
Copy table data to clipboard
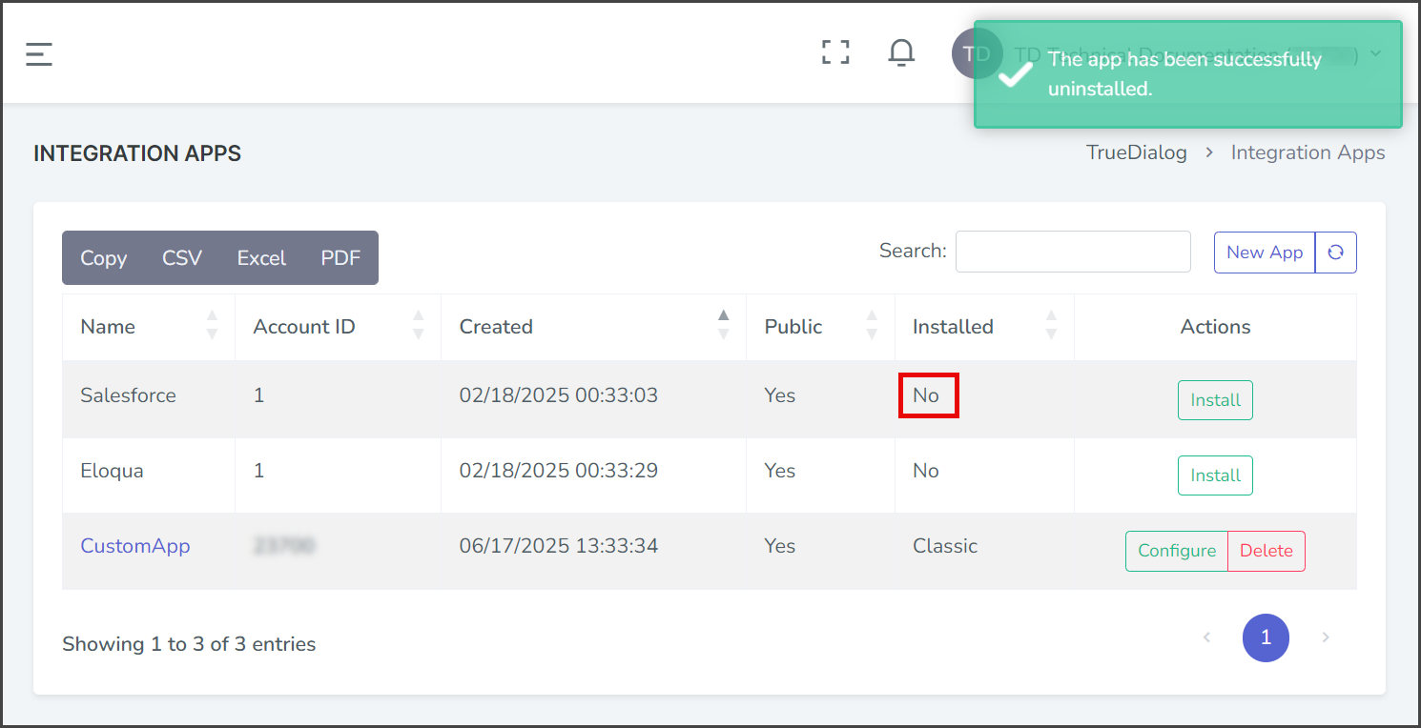click(x=103, y=258)
